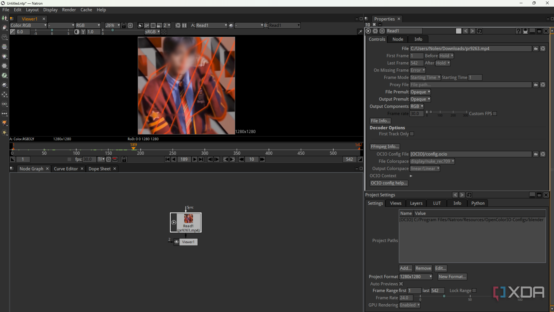Enable Lock Range checkbox
This screenshot has width=554, height=312.
click(x=474, y=291)
